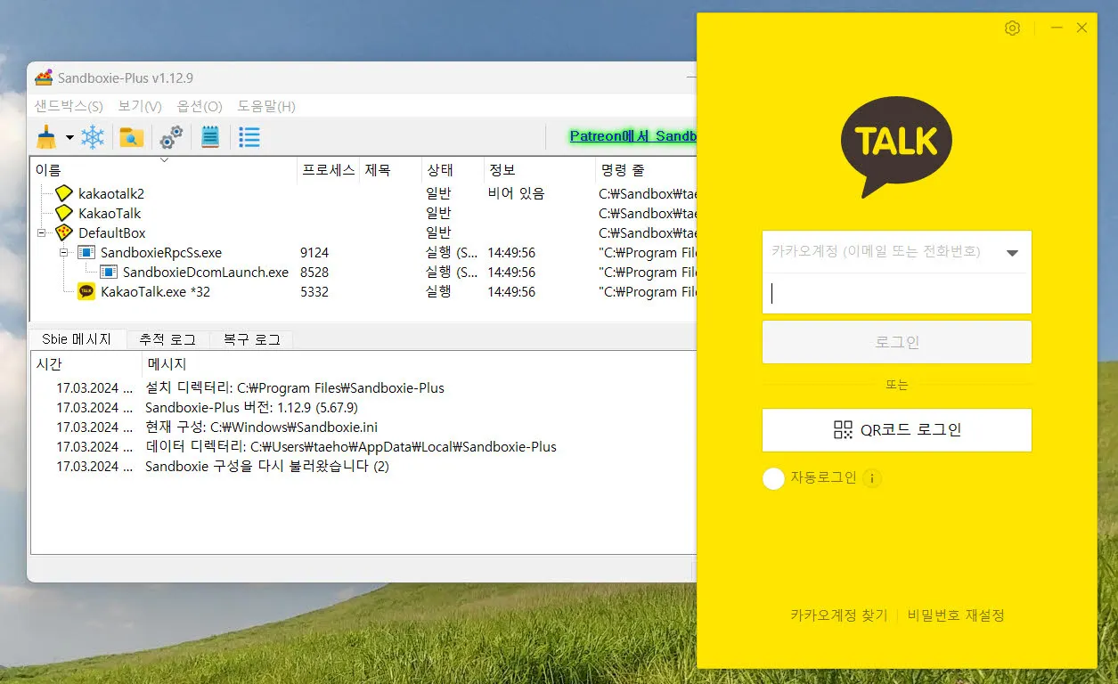Close the KakaoTalk login window

[1081, 28]
